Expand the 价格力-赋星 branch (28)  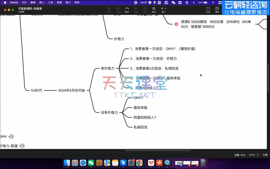coord(22,146)
